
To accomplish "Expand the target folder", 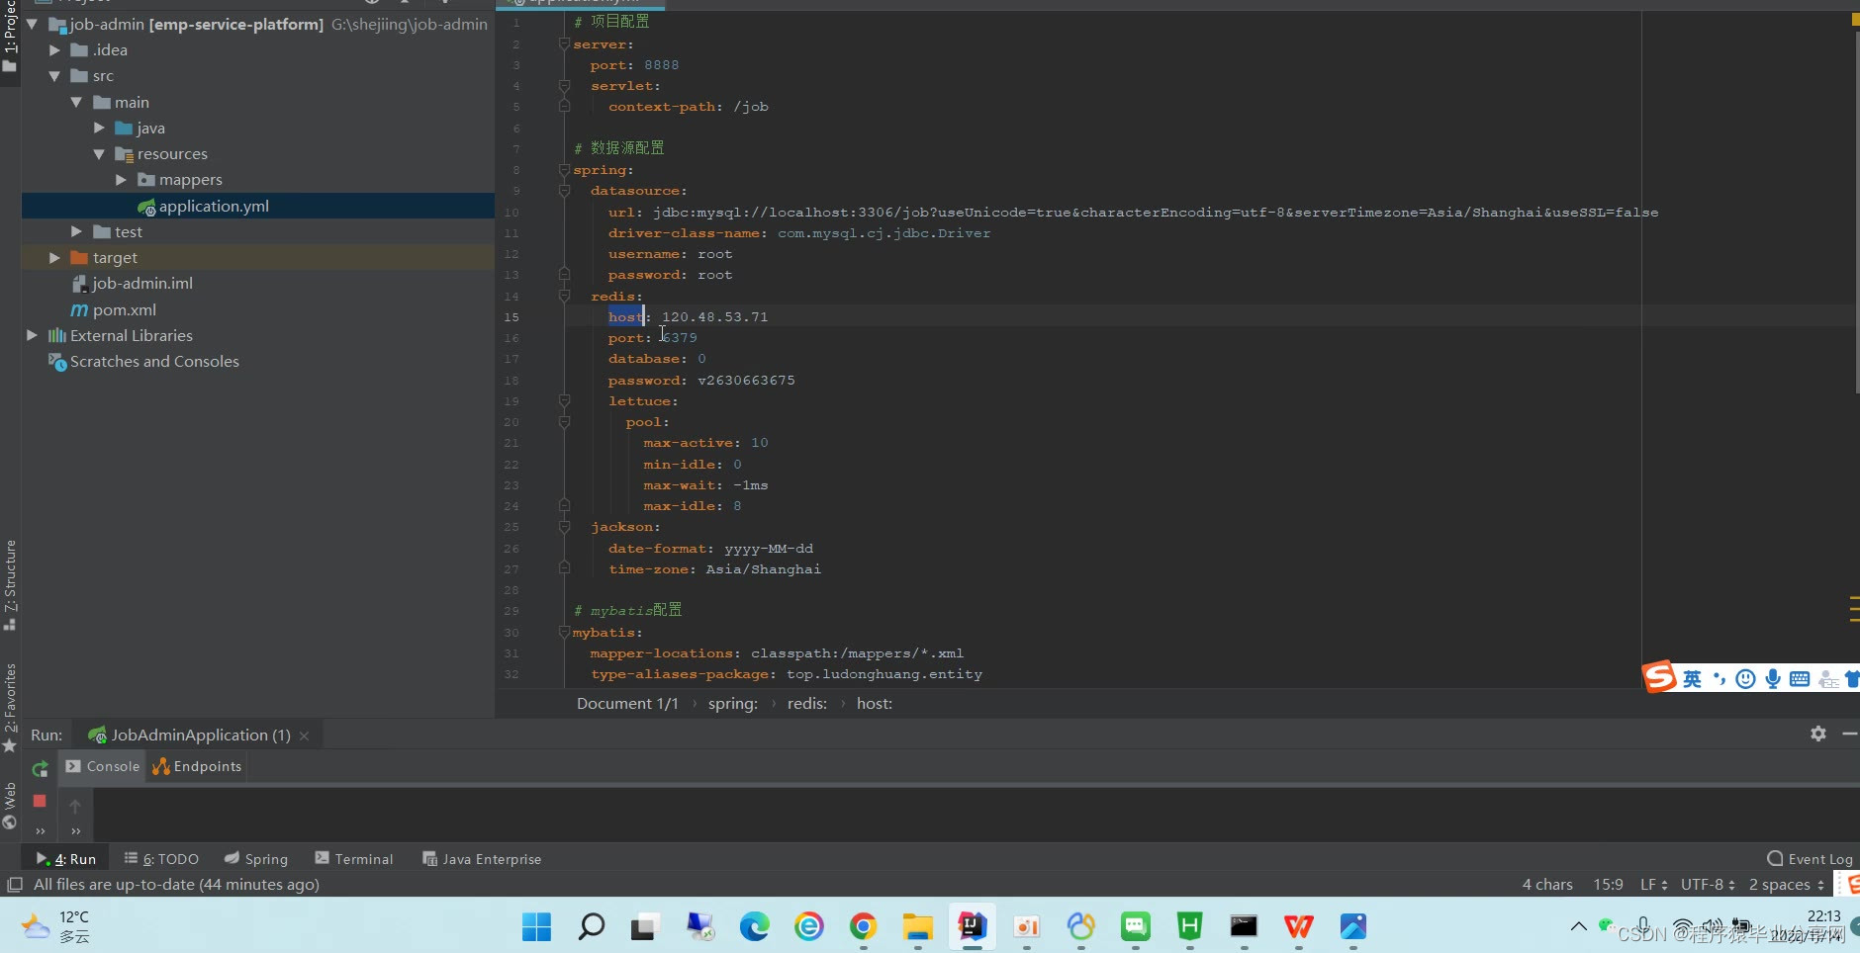I will click(x=54, y=257).
